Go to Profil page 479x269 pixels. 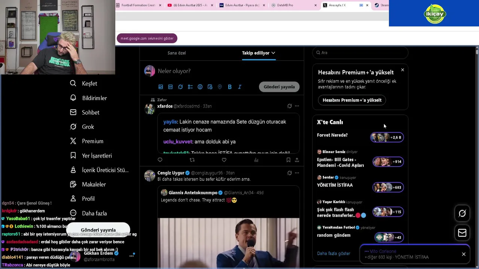click(x=82, y=199)
